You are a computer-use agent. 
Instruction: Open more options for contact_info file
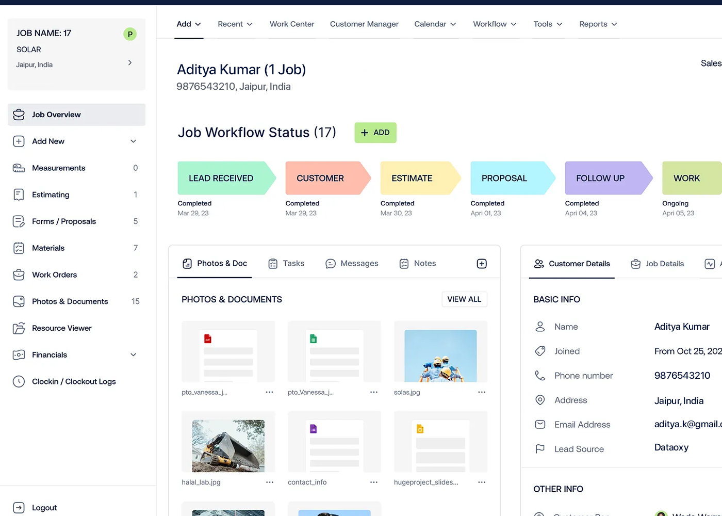coord(374,482)
